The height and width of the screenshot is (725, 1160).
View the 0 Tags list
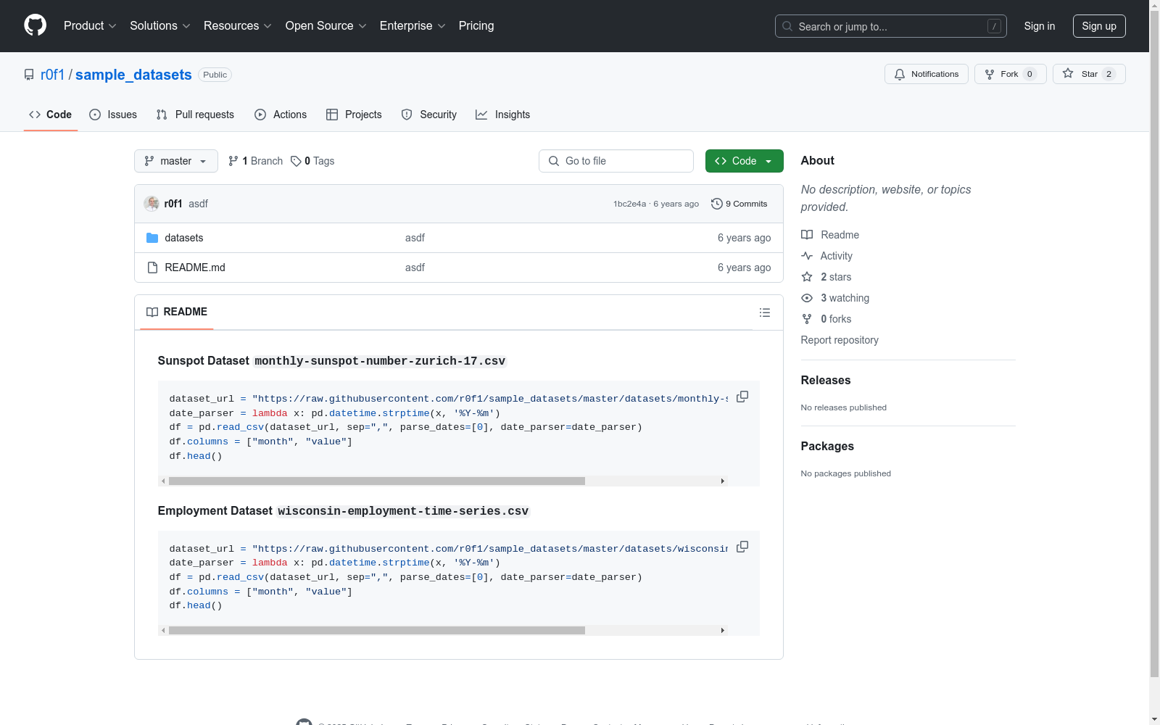[312, 161]
